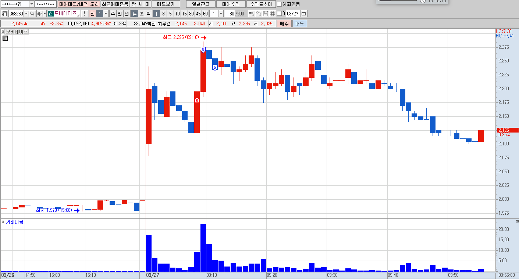Click the 매도 sell button
This screenshot has height=279, width=519.
click(299, 23)
